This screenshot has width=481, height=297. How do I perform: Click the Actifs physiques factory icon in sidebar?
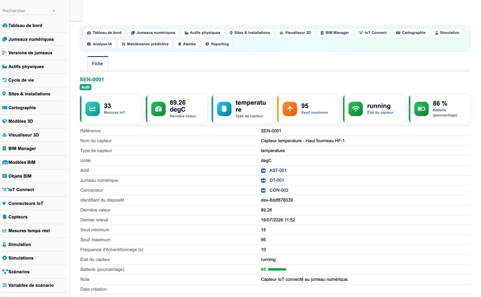click(x=5, y=66)
